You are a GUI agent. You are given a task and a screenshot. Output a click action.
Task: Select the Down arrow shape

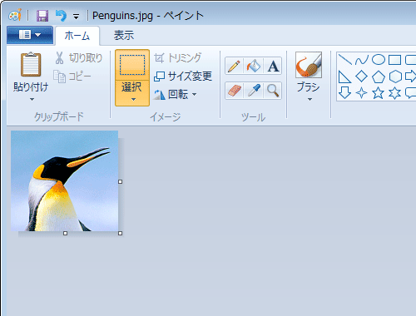pos(344,93)
